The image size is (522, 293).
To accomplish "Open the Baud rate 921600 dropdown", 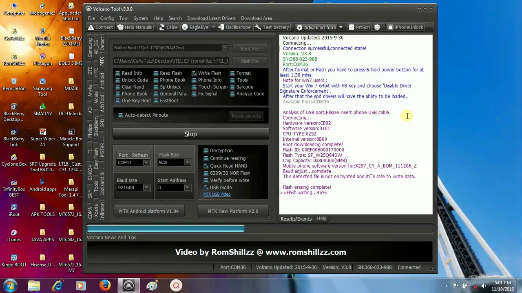I will [x=146, y=188].
